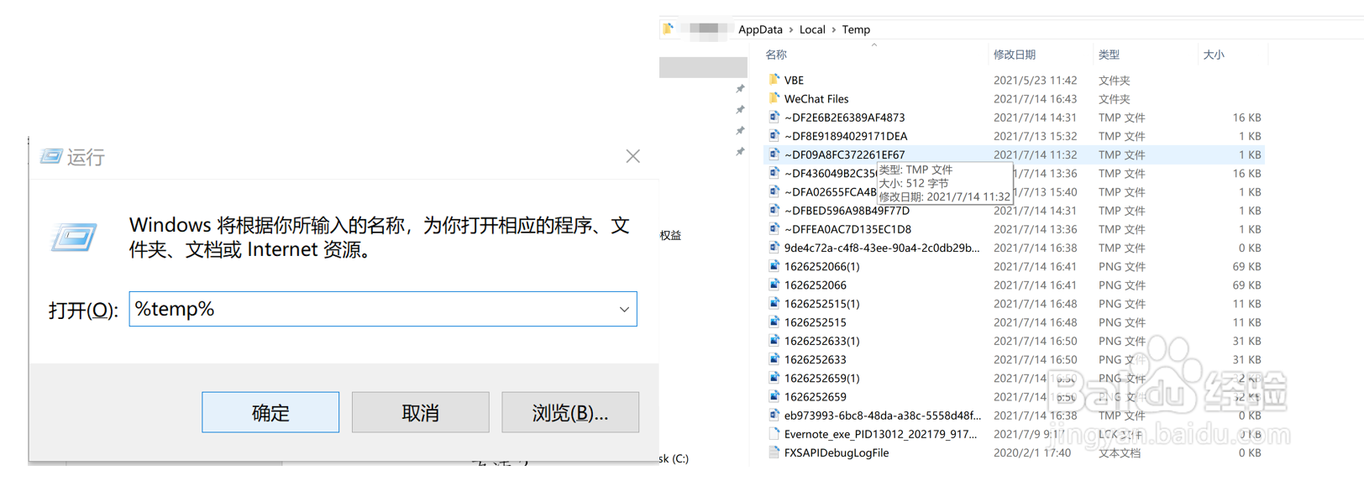
Task: Select the FXSAPIDebugLogFile document icon
Action: tap(774, 452)
